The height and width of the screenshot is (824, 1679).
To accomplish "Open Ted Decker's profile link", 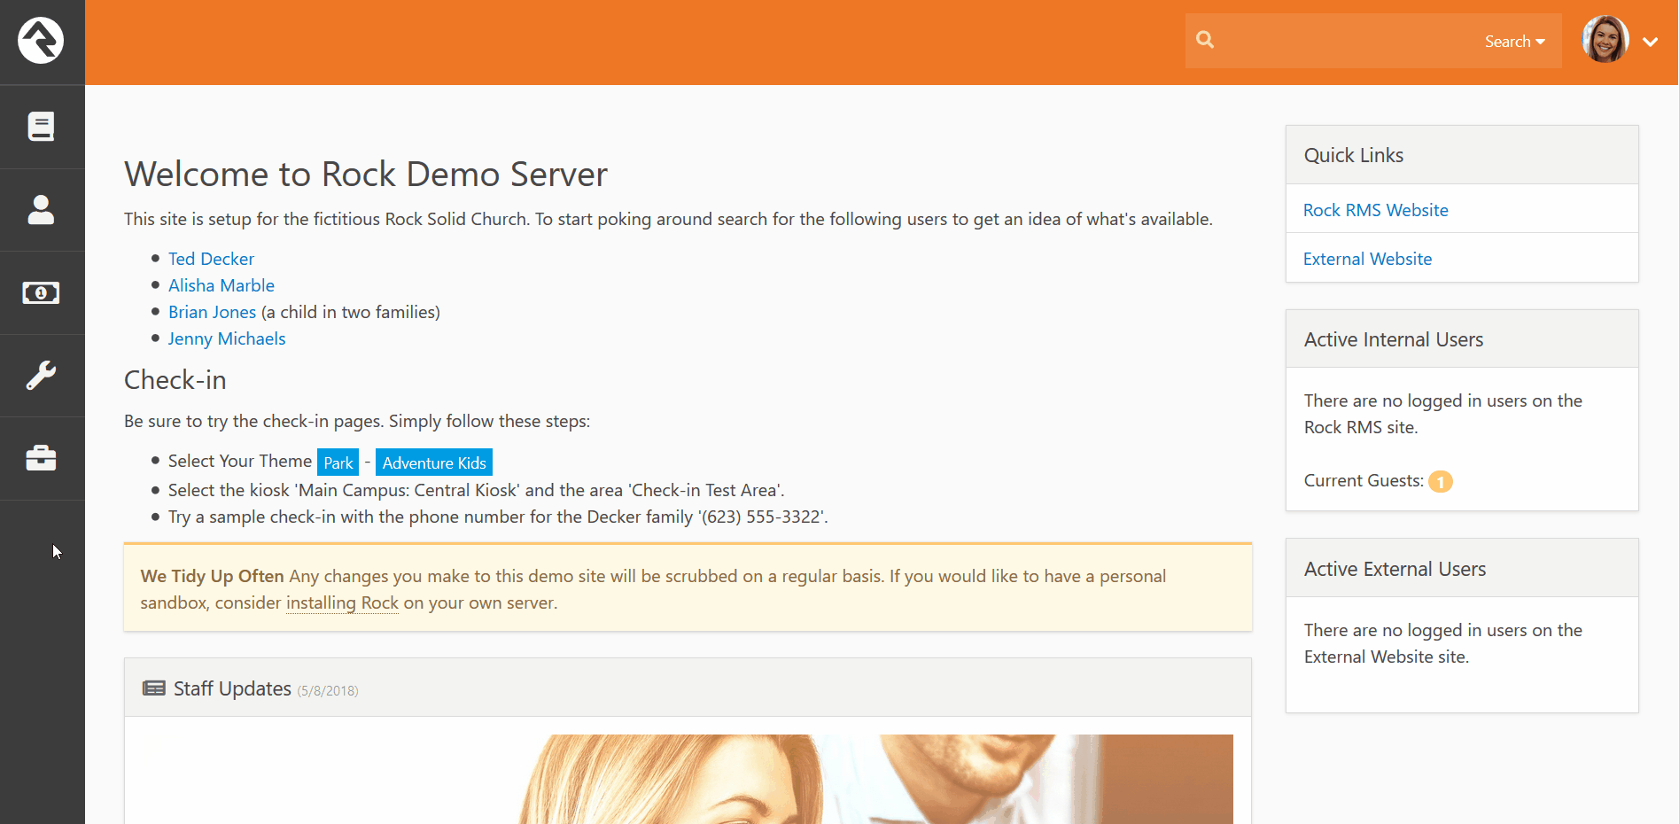I will [x=211, y=259].
